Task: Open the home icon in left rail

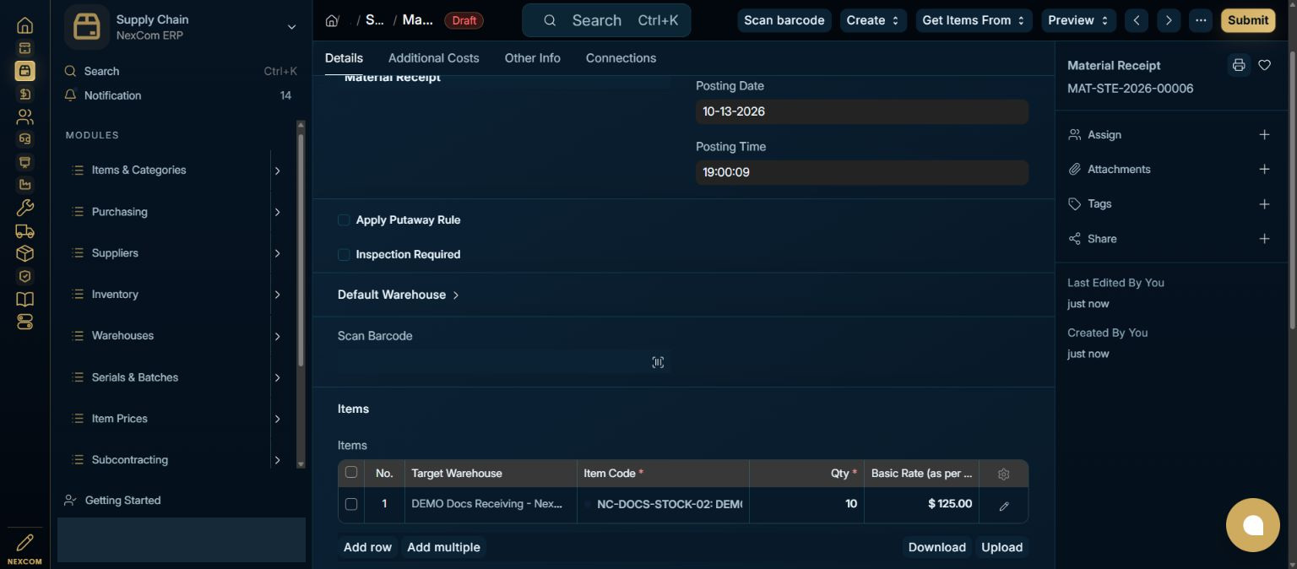Action: pos(24,25)
